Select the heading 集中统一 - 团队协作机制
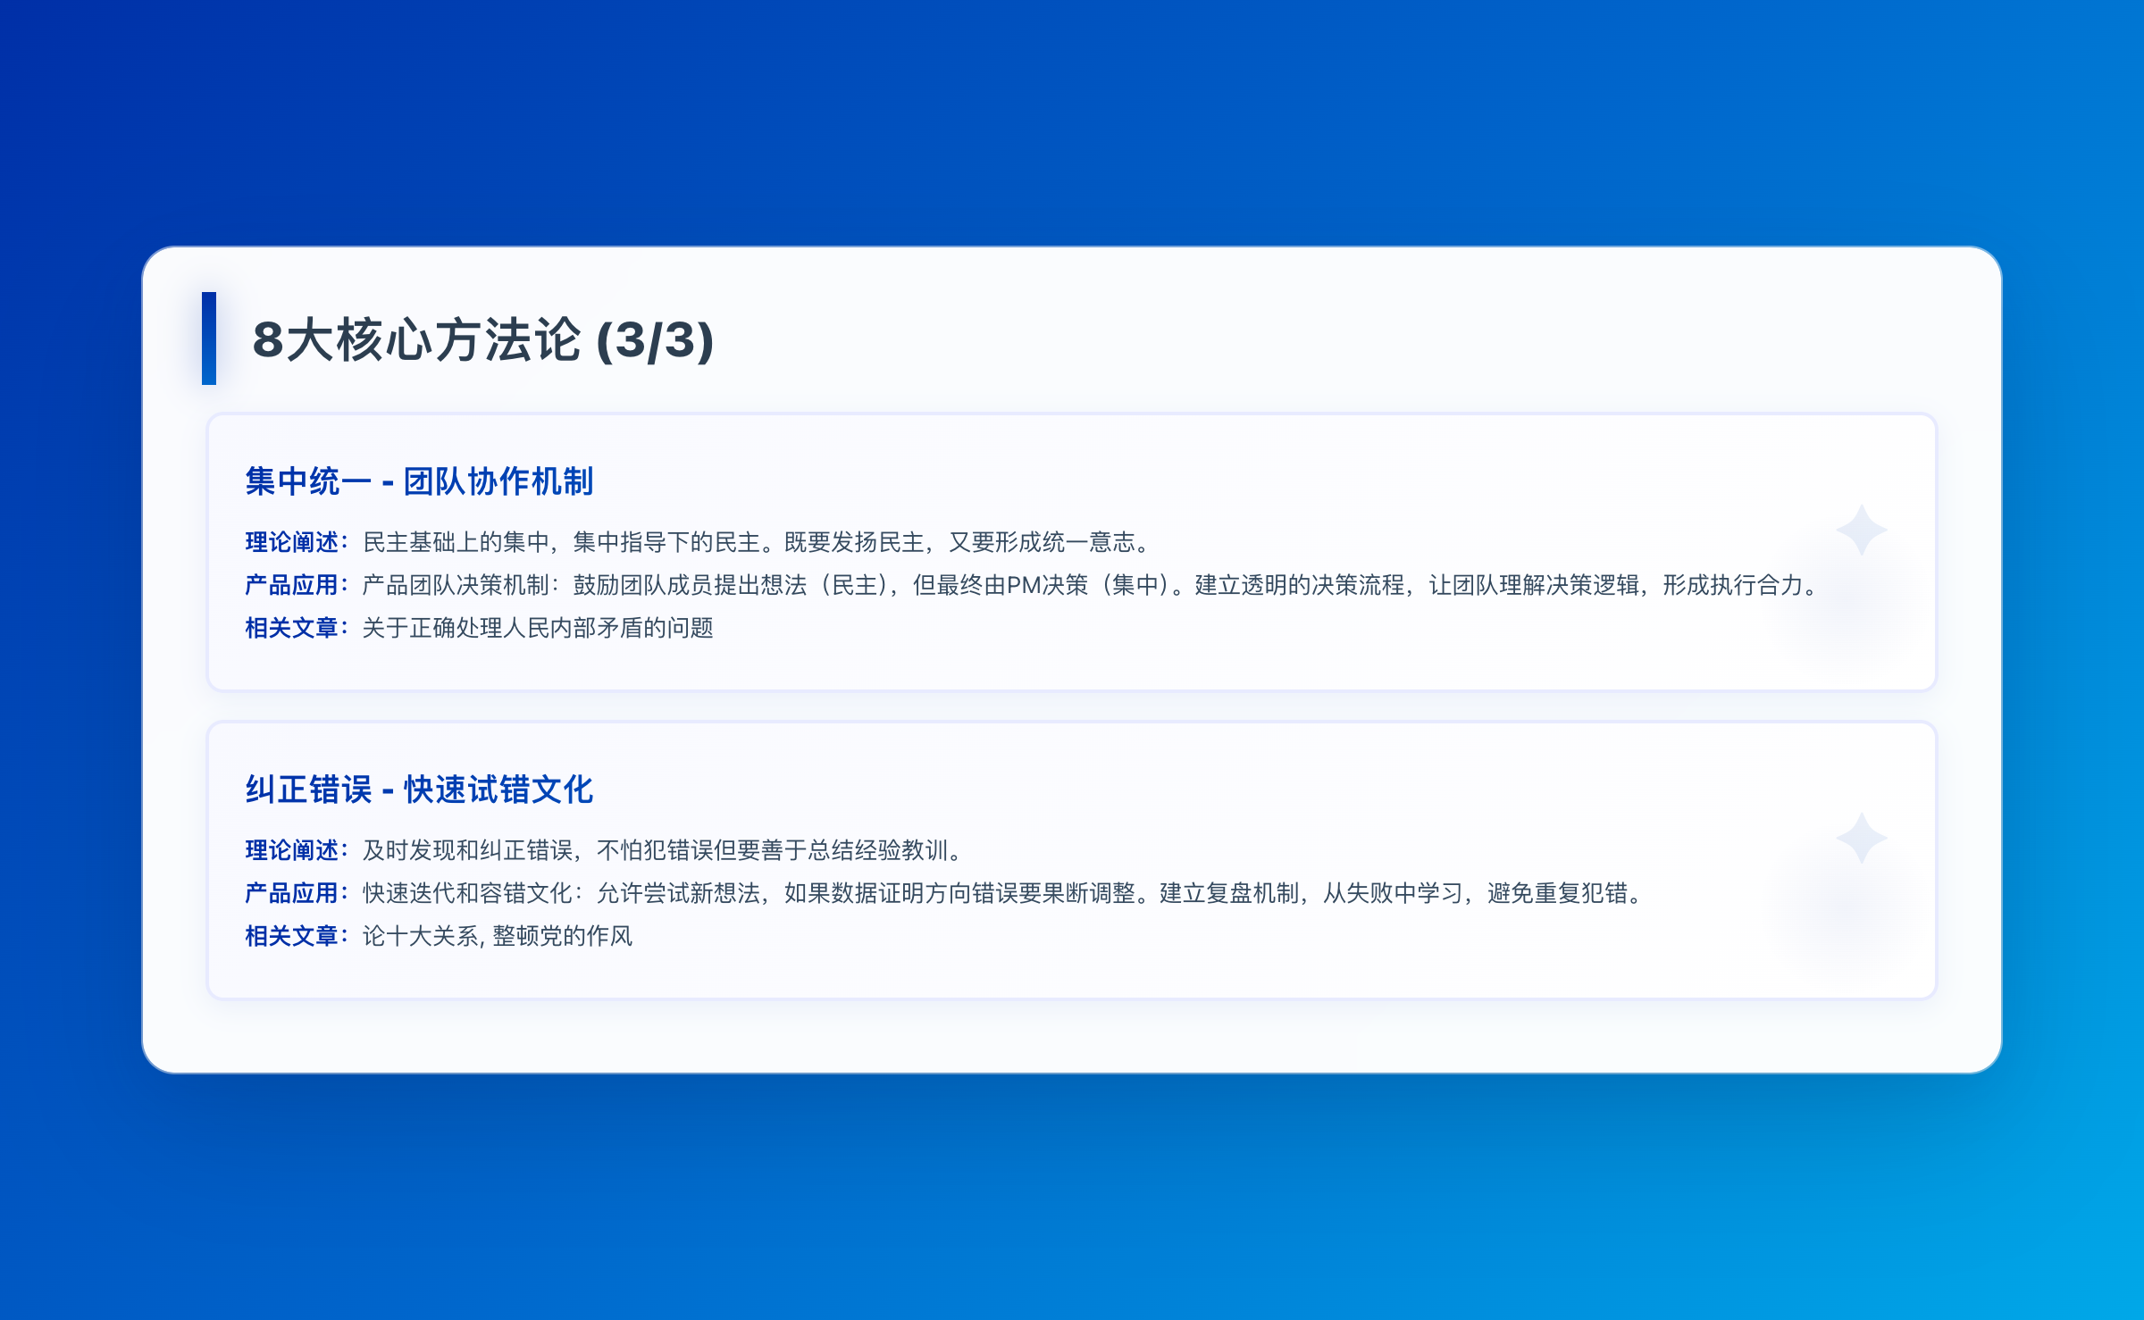The height and width of the screenshot is (1320, 2144). coord(419,481)
